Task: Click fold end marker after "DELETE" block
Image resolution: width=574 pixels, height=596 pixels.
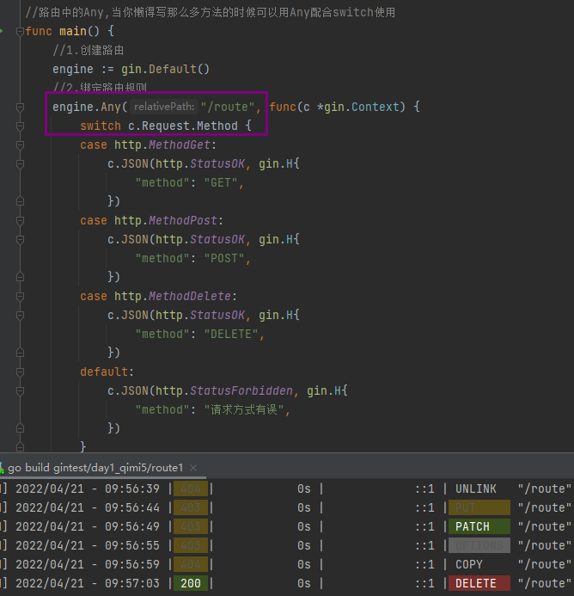Action: click(21, 353)
